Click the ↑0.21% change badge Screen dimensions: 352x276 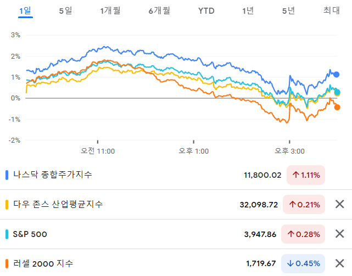click(x=304, y=205)
